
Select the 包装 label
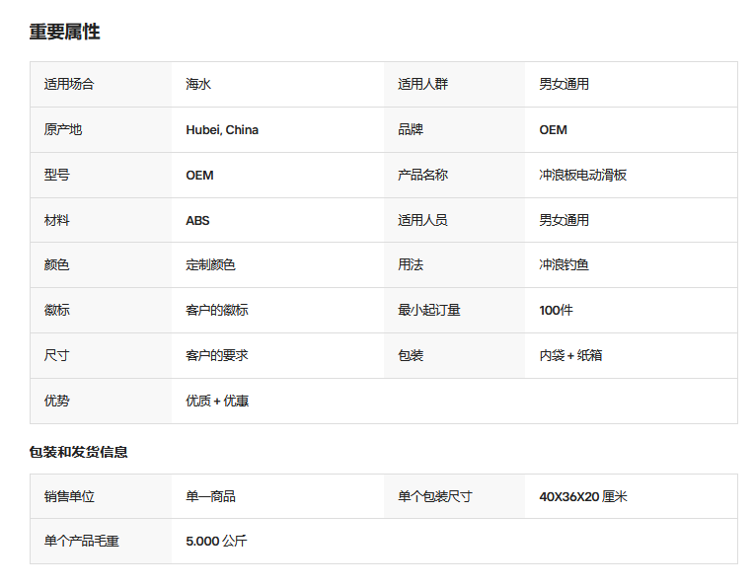411,356
